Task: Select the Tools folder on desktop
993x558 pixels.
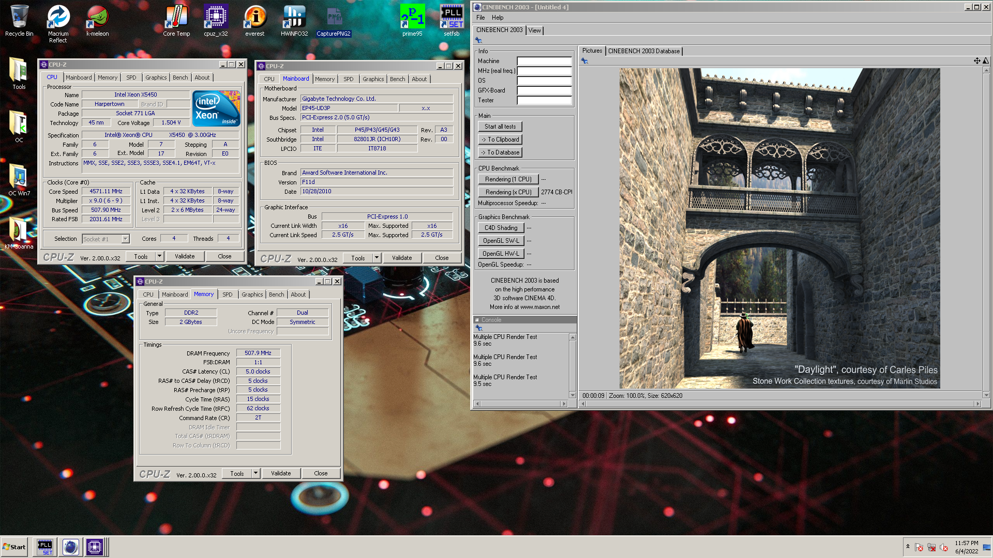Action: point(19,73)
